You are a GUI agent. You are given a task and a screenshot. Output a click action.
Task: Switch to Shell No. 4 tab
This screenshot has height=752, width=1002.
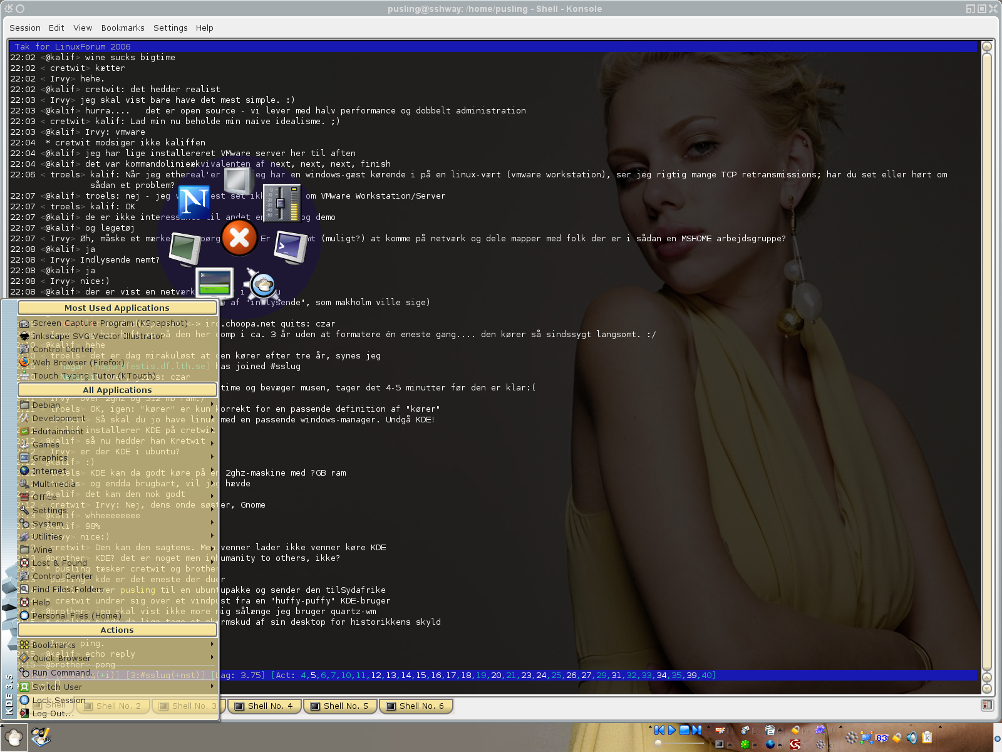[x=264, y=706]
